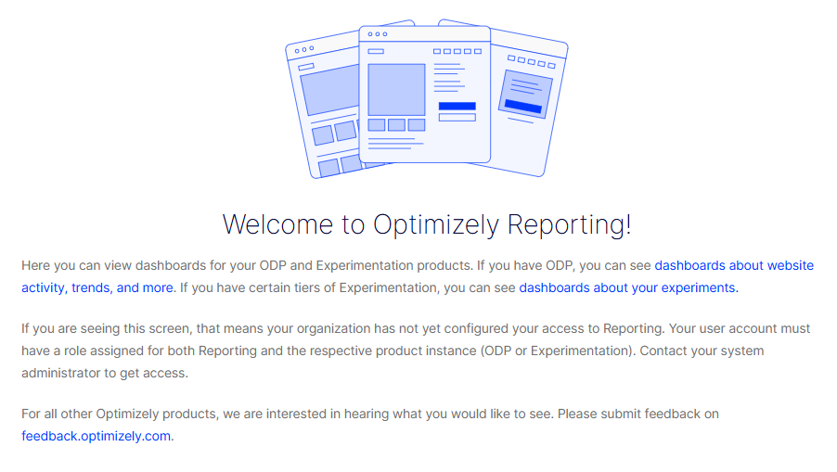Click the solid blue bar in right tilted window
Image resolution: width=837 pixels, height=472 pixels.
tap(523, 106)
